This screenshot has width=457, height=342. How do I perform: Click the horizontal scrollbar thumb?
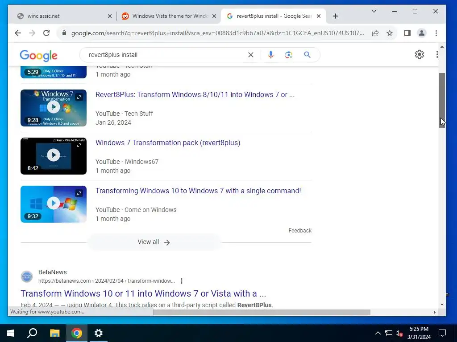pos(262,312)
